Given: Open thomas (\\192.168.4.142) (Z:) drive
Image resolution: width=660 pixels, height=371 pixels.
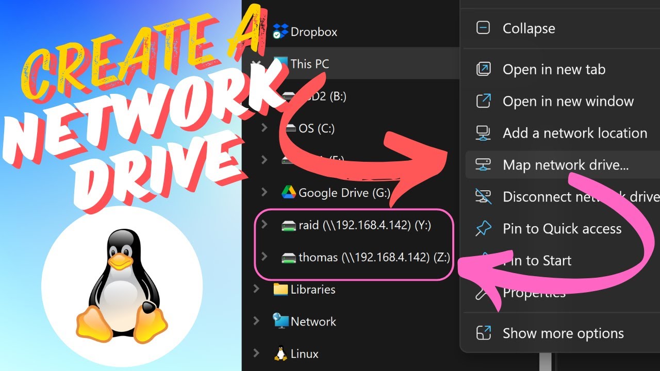Looking at the screenshot, I should [x=374, y=257].
